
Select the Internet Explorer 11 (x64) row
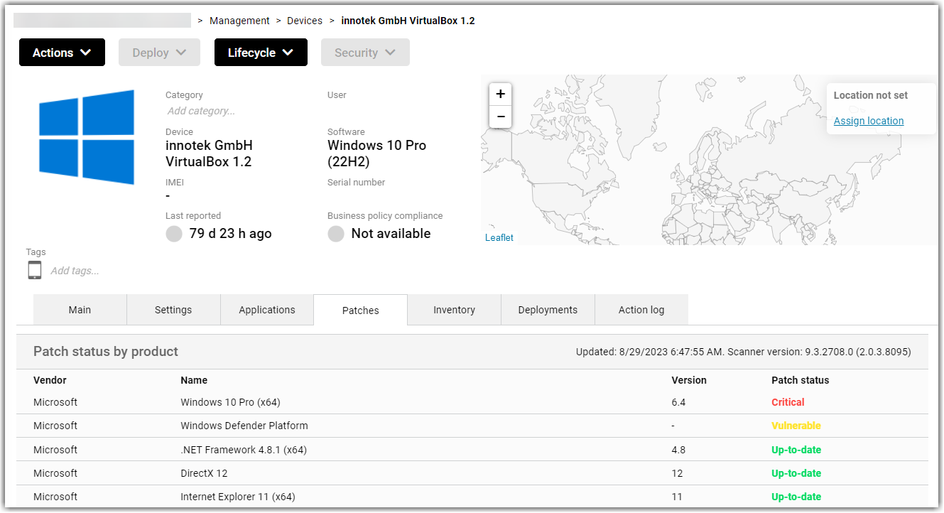pyautogui.click(x=472, y=497)
